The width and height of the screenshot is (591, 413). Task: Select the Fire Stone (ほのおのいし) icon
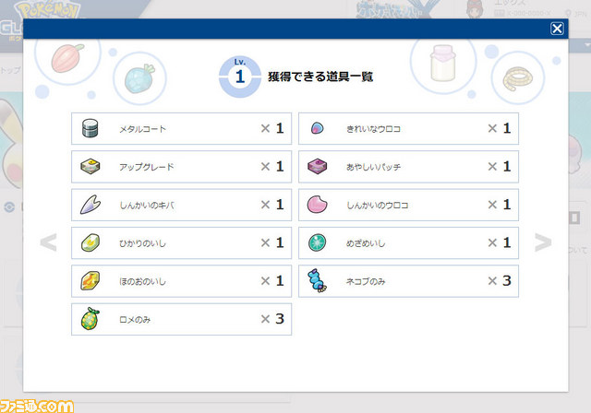click(x=90, y=280)
